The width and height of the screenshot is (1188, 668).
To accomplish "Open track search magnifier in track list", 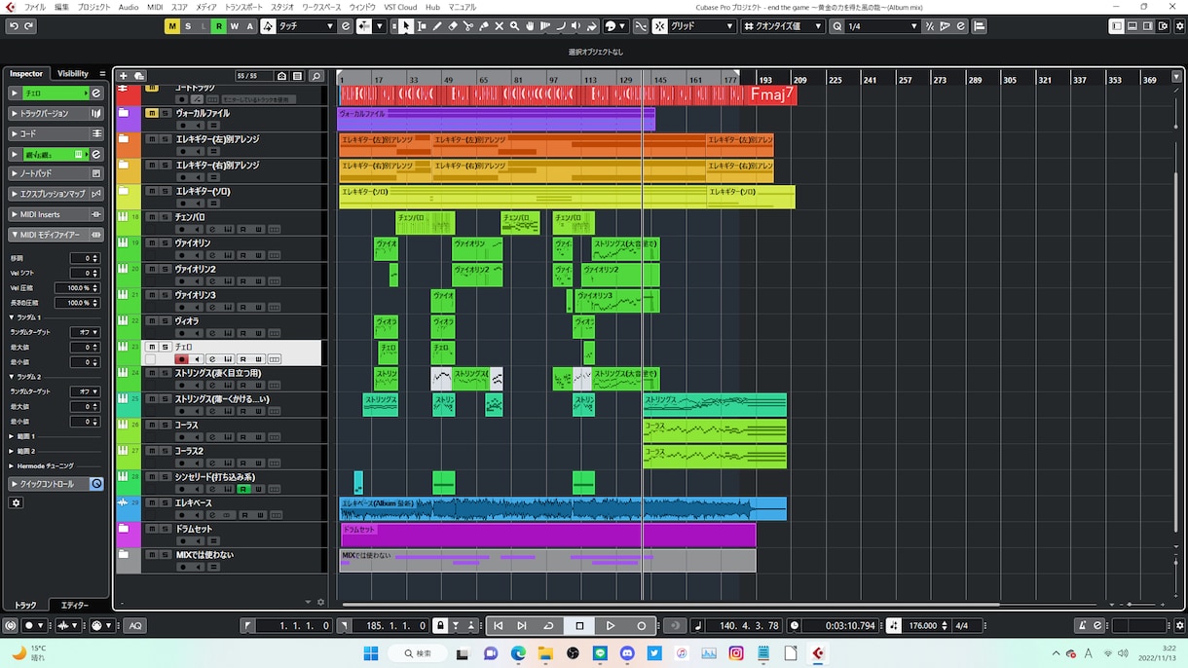I will pos(316,76).
